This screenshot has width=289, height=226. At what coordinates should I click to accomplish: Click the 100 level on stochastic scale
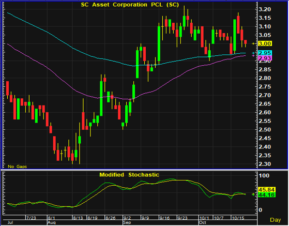[x=264, y=175]
